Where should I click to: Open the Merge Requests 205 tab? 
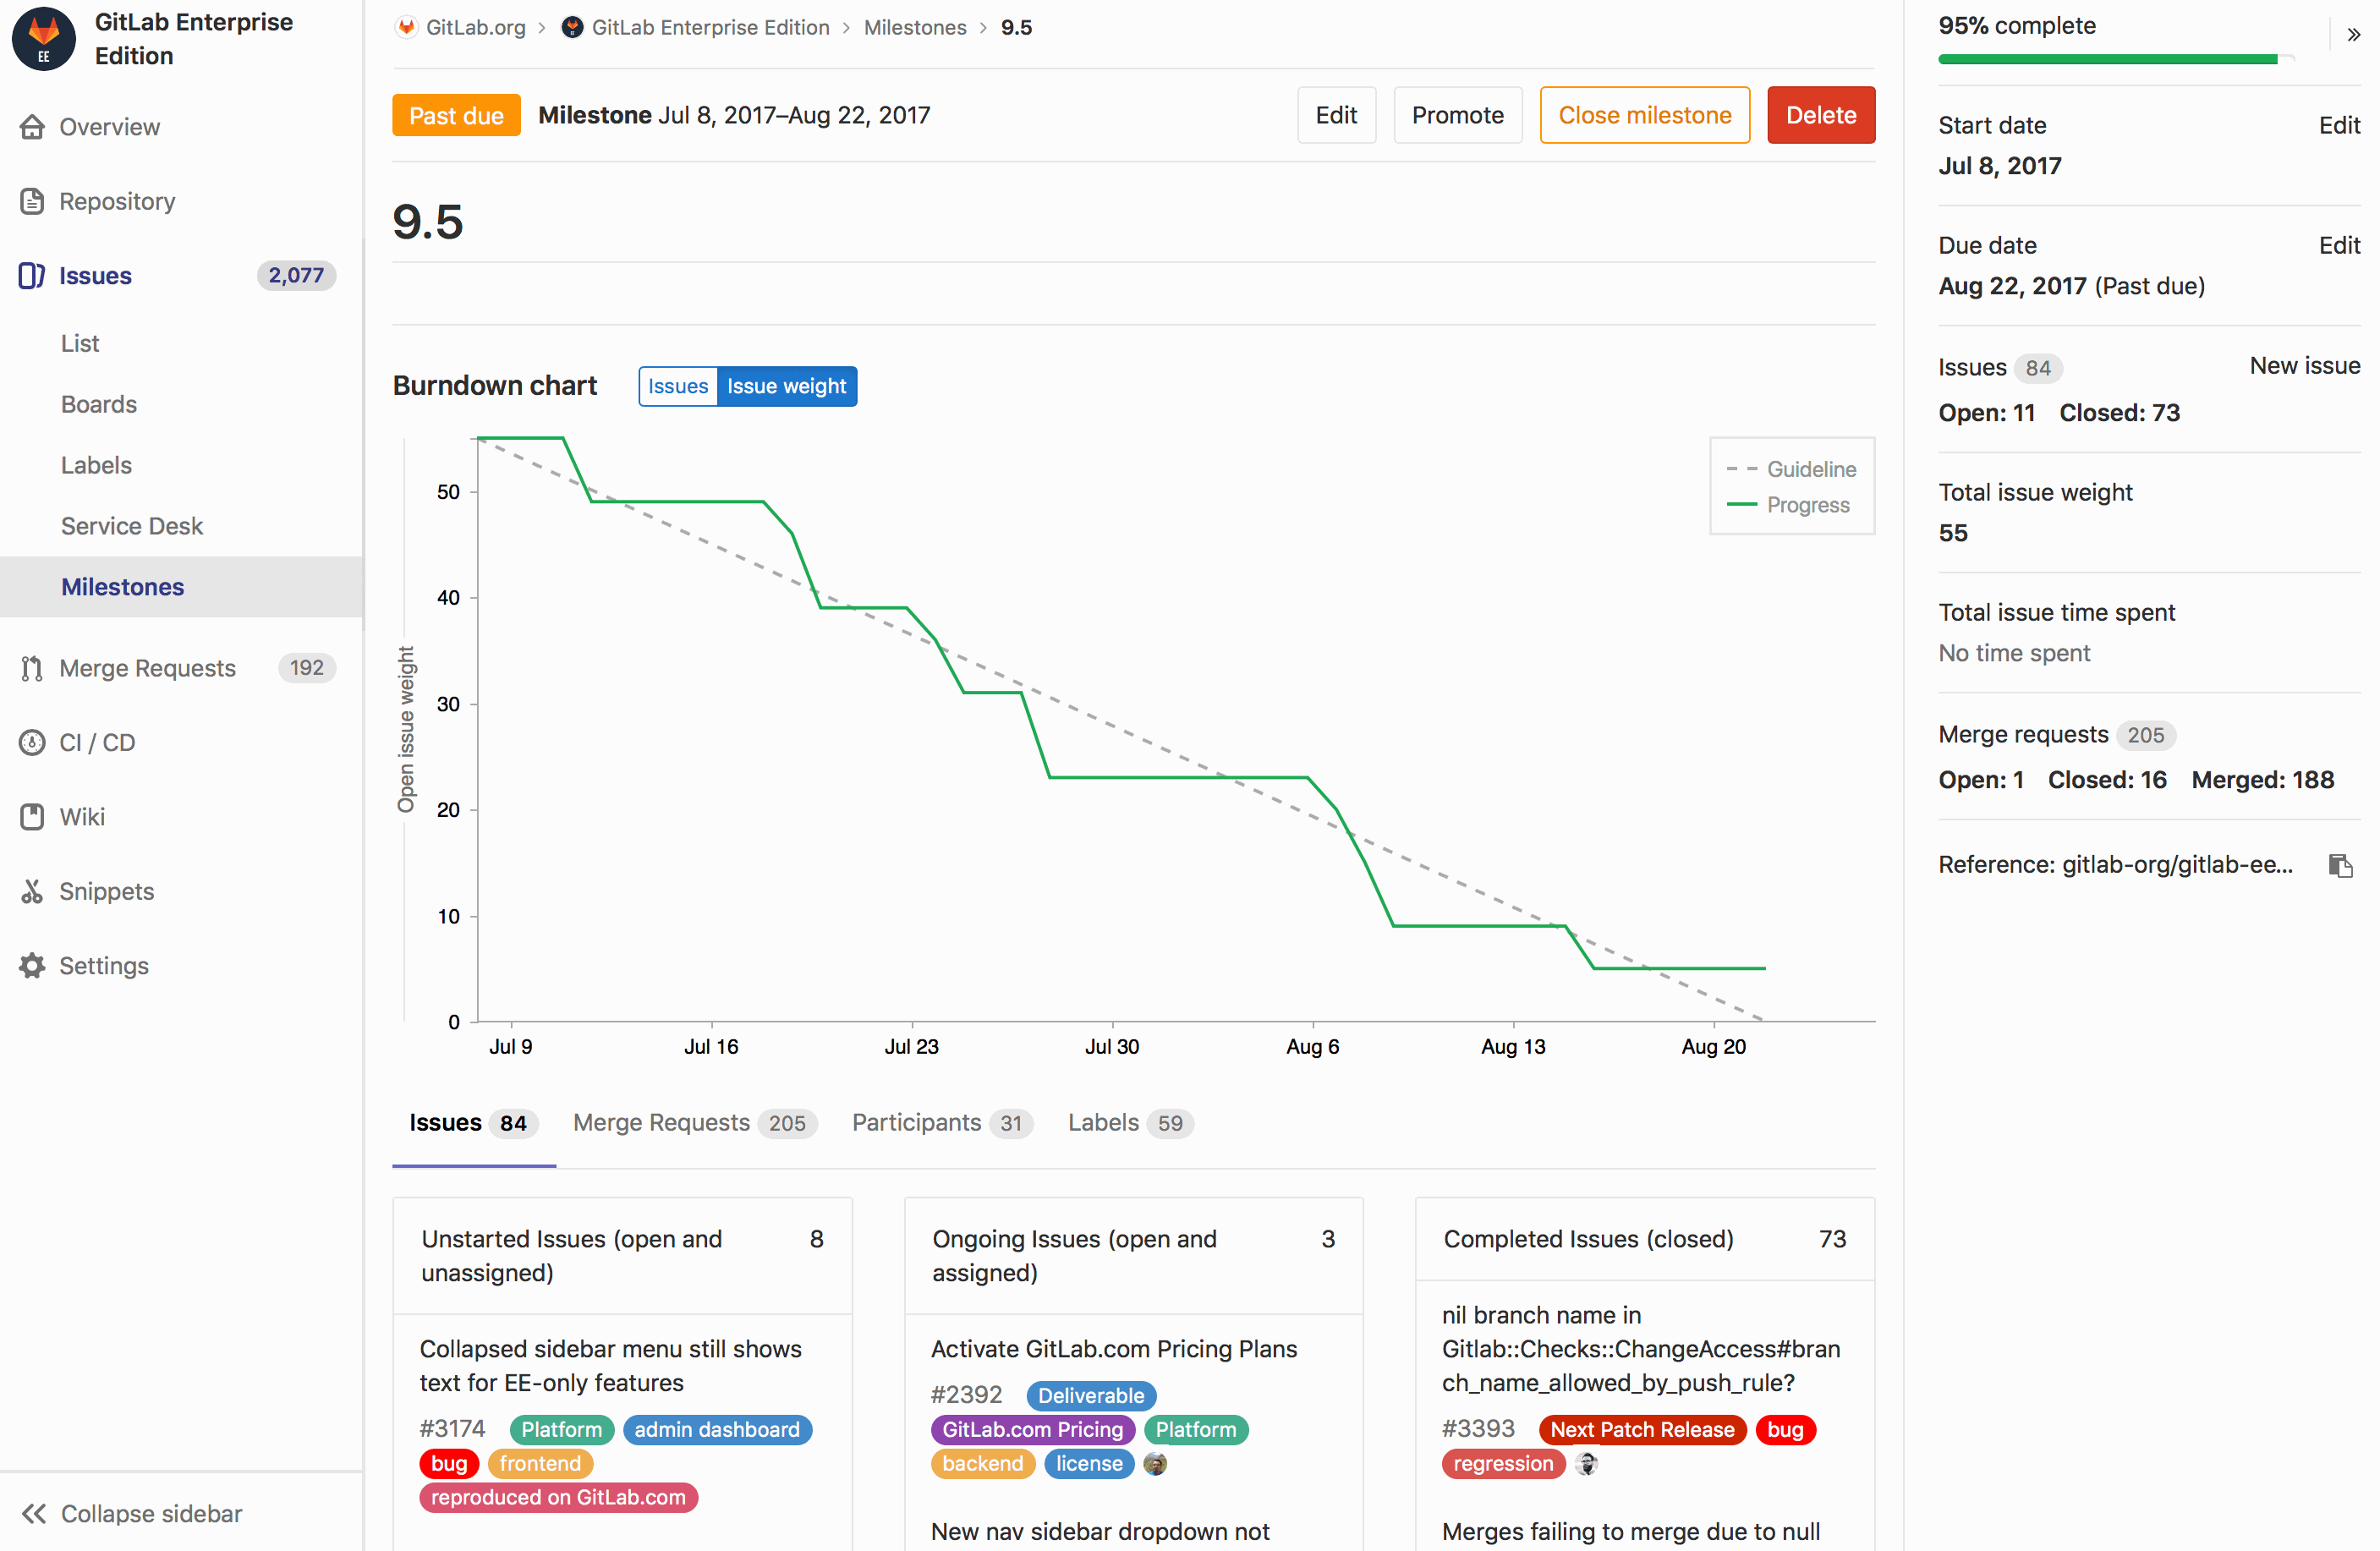tap(695, 1122)
